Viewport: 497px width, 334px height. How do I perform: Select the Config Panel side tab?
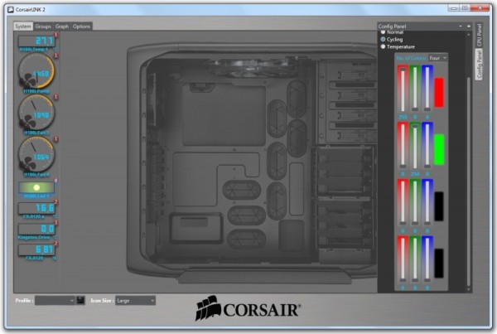(x=479, y=64)
